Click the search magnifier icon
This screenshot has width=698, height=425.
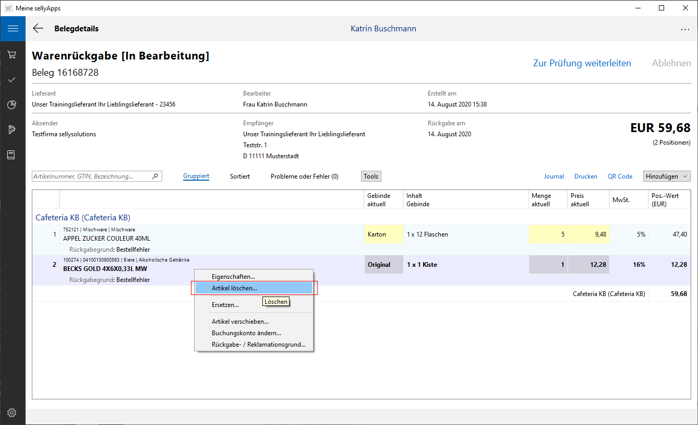[155, 176]
